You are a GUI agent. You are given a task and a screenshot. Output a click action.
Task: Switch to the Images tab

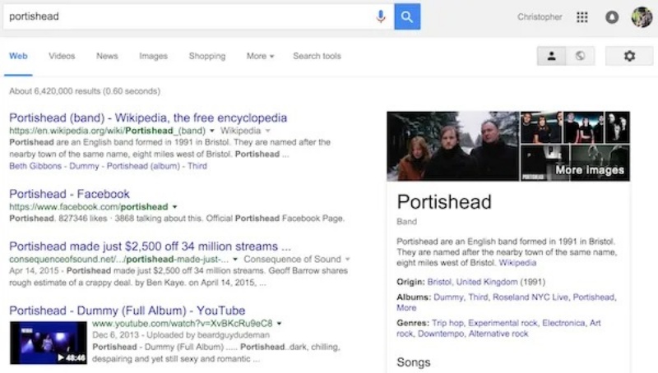point(153,56)
